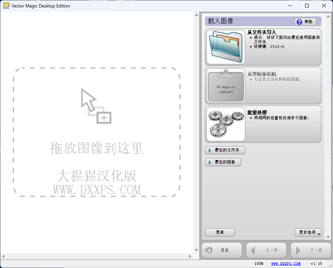Click the gears icon for batch processing

(226, 124)
